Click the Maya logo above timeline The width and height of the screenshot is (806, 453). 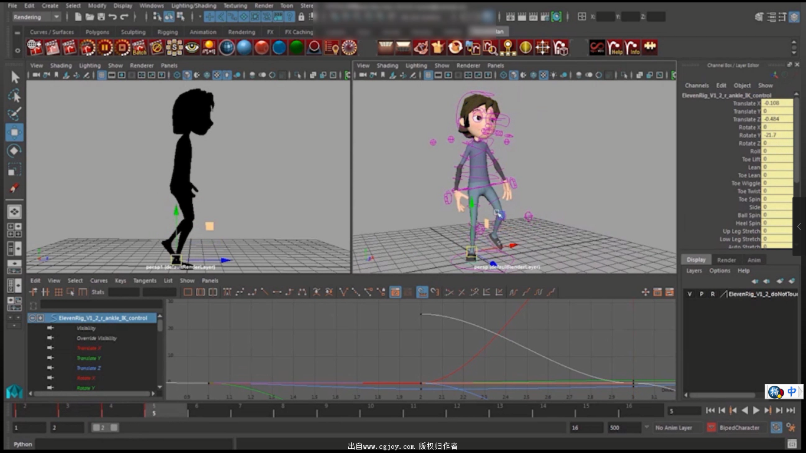click(x=15, y=392)
